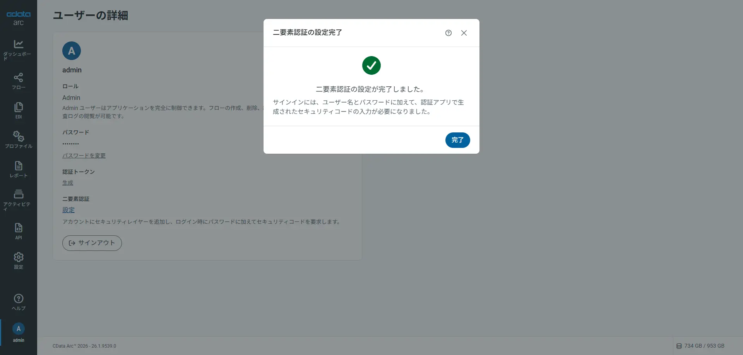Click the ユーザーの詳細 page heading

(90, 15)
